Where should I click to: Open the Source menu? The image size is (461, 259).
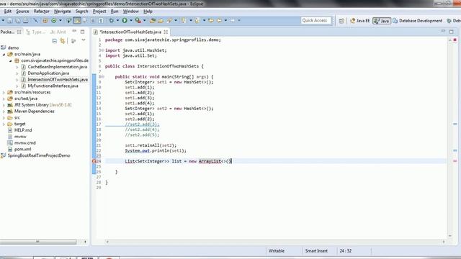coord(22,12)
